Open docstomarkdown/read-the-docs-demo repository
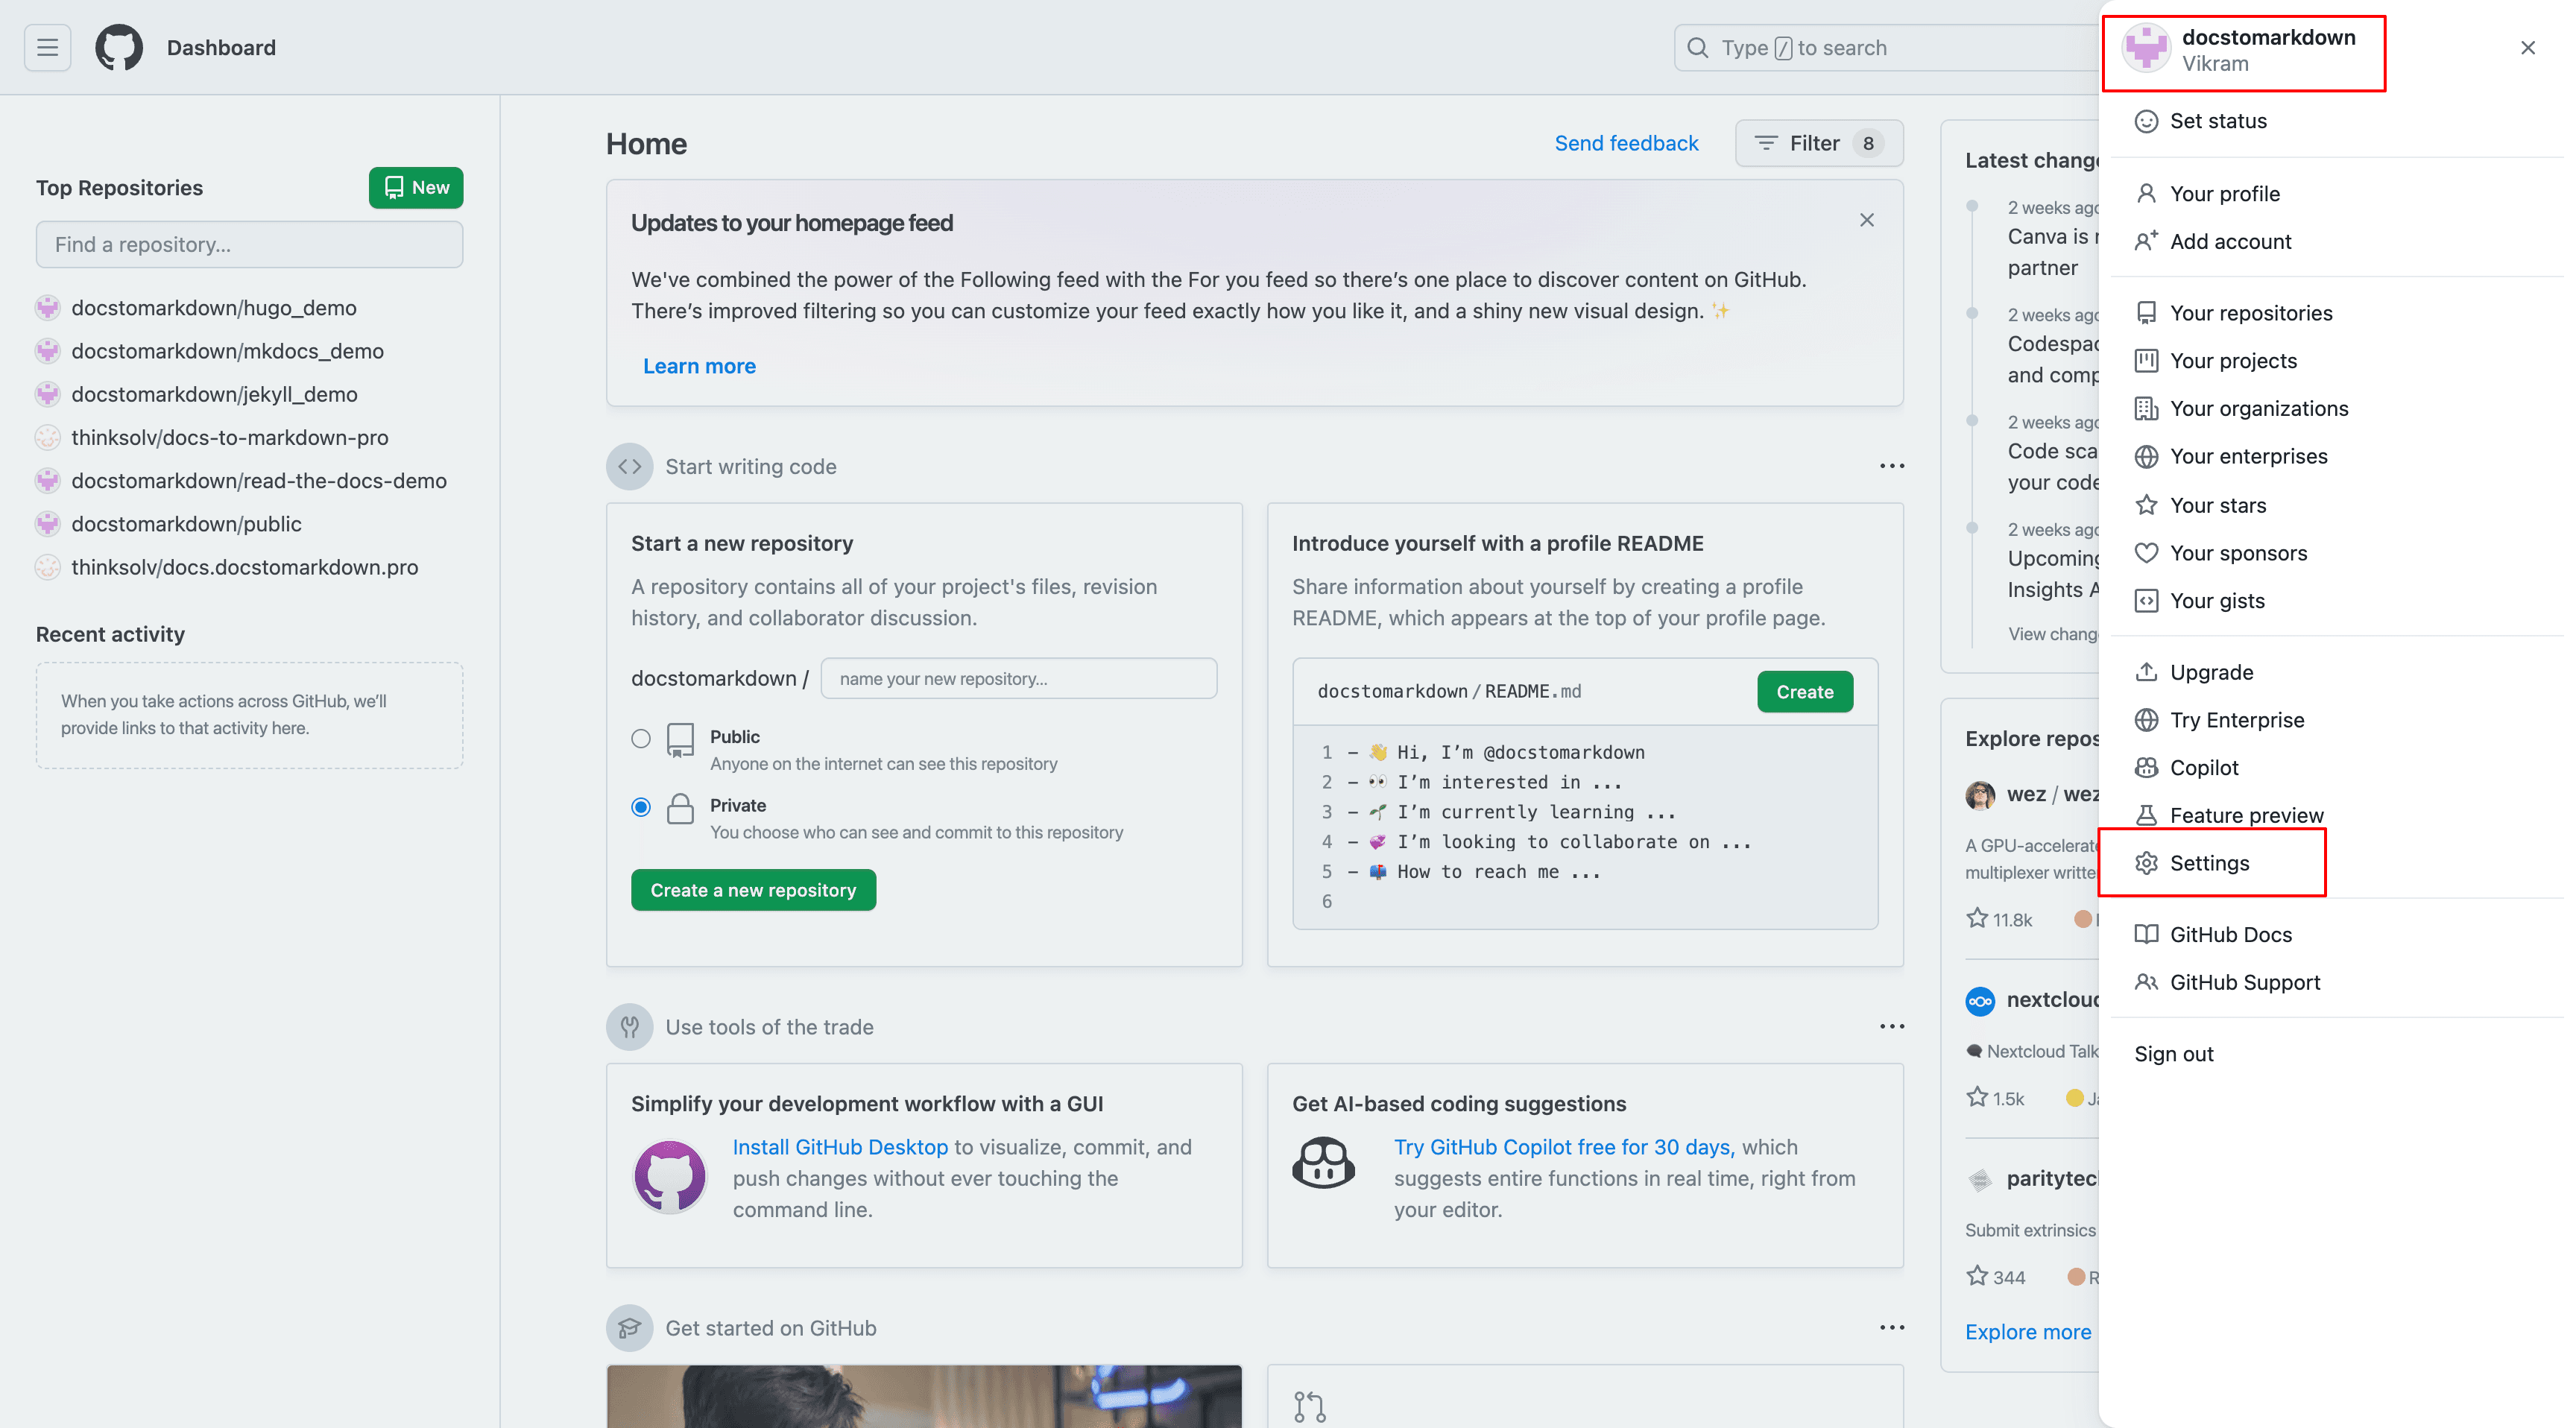Screen dimensions: 2576x1428 coord(259,480)
